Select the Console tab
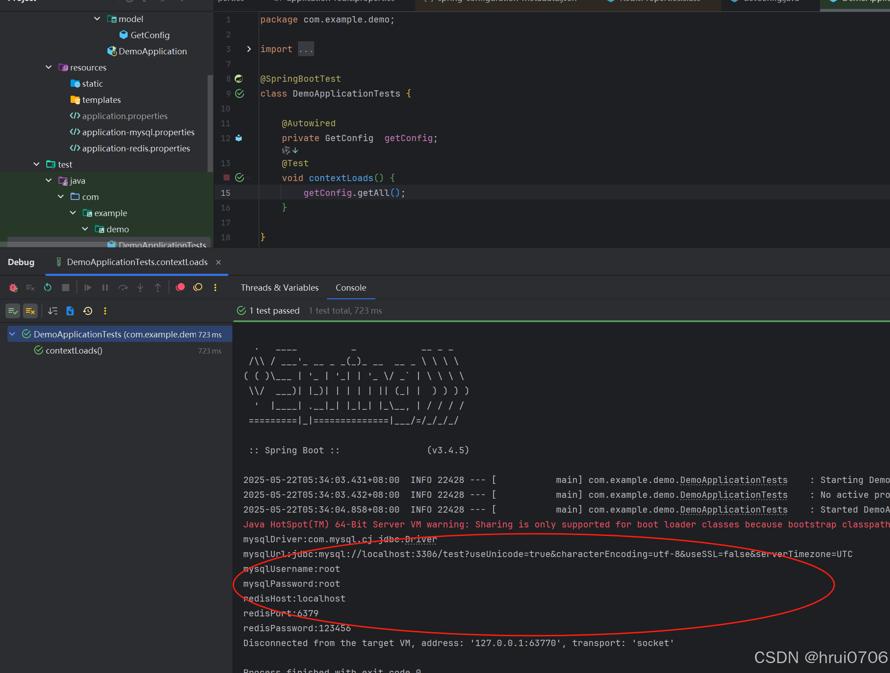The height and width of the screenshot is (673, 890). pyautogui.click(x=351, y=288)
